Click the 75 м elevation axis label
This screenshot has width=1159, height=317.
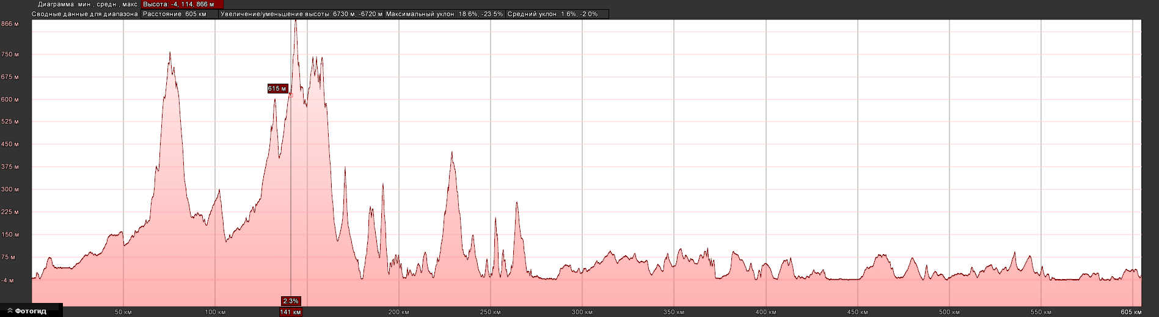(9, 257)
